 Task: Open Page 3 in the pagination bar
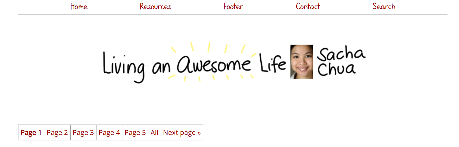tap(83, 133)
